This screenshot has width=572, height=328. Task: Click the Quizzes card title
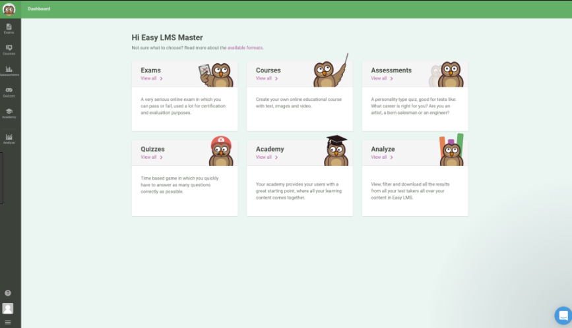152,150
